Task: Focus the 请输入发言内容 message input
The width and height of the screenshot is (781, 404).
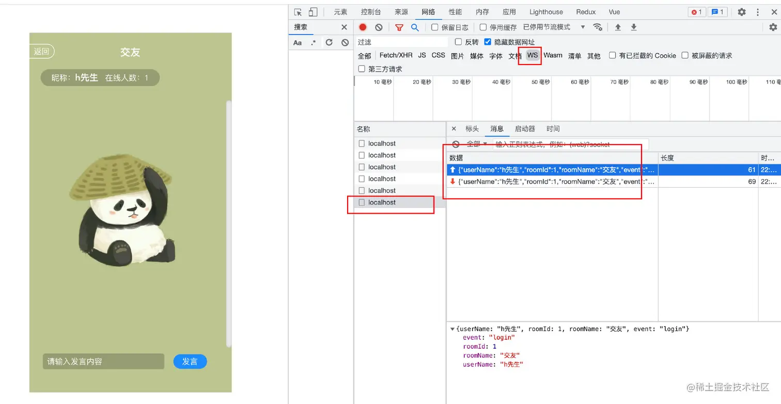Action: coord(103,362)
